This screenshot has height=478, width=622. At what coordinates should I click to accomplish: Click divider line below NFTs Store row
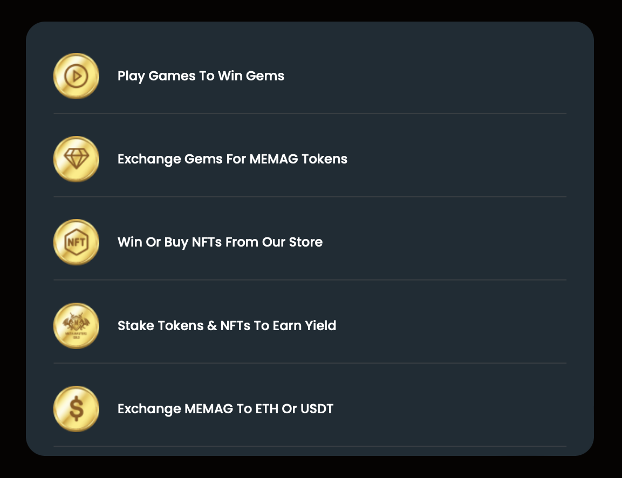[x=310, y=280]
